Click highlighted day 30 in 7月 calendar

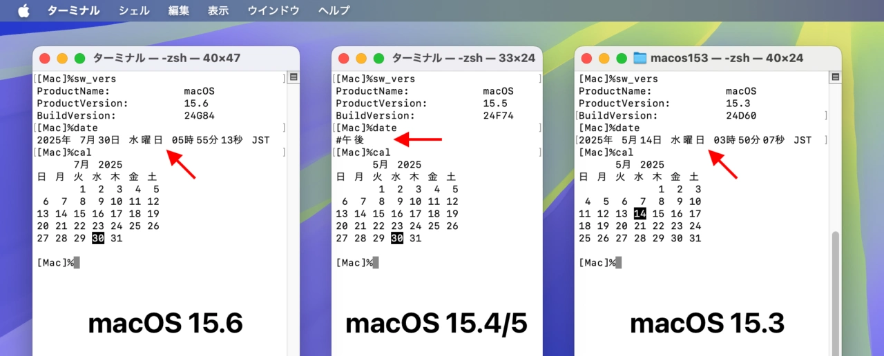pos(98,238)
